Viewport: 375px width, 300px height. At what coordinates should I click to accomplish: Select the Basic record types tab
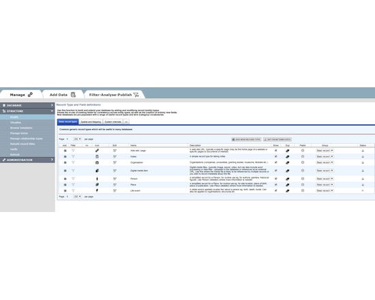(x=68, y=122)
